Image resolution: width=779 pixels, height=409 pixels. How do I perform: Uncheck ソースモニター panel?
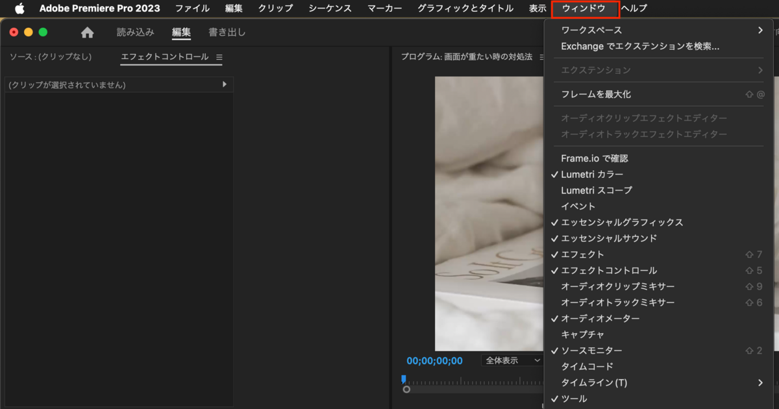coord(659,351)
